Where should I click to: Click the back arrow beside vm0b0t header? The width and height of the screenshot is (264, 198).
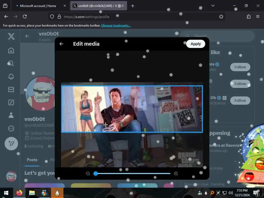(27, 36)
